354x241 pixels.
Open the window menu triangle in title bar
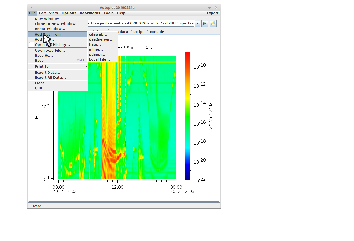[32, 7]
